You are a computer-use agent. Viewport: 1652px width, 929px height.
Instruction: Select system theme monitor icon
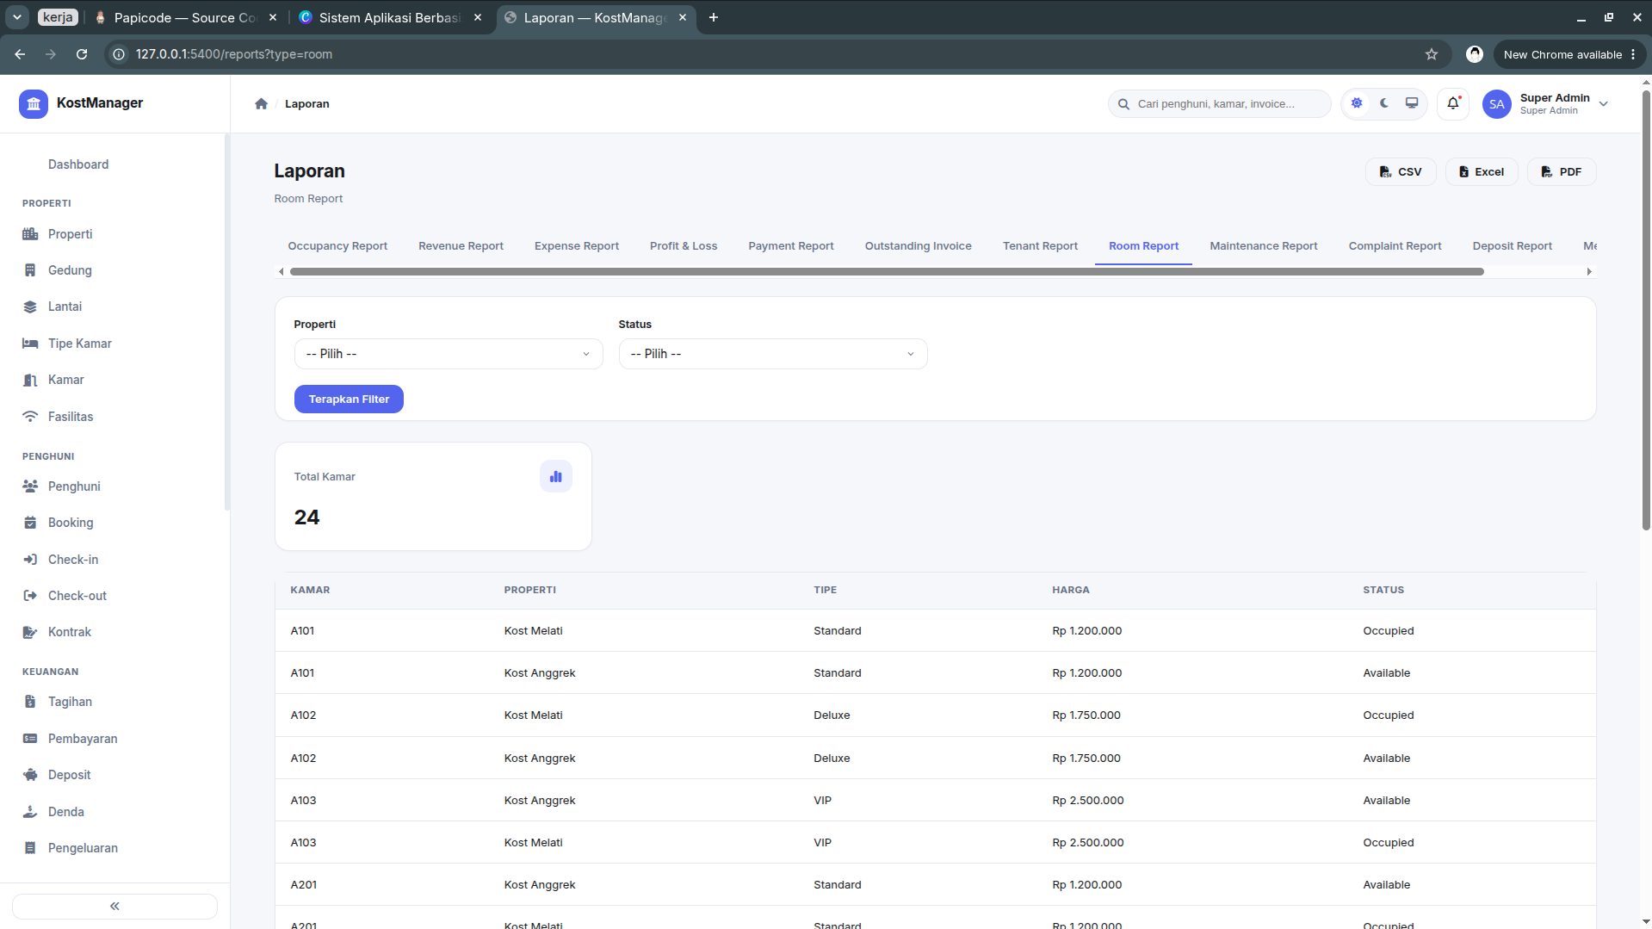pyautogui.click(x=1412, y=103)
